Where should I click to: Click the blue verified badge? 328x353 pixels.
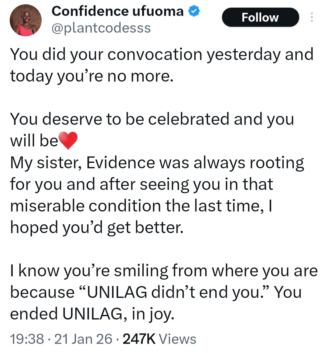[x=194, y=12]
